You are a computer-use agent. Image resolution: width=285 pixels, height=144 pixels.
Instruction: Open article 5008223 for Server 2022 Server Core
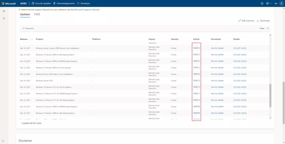tap(197, 74)
